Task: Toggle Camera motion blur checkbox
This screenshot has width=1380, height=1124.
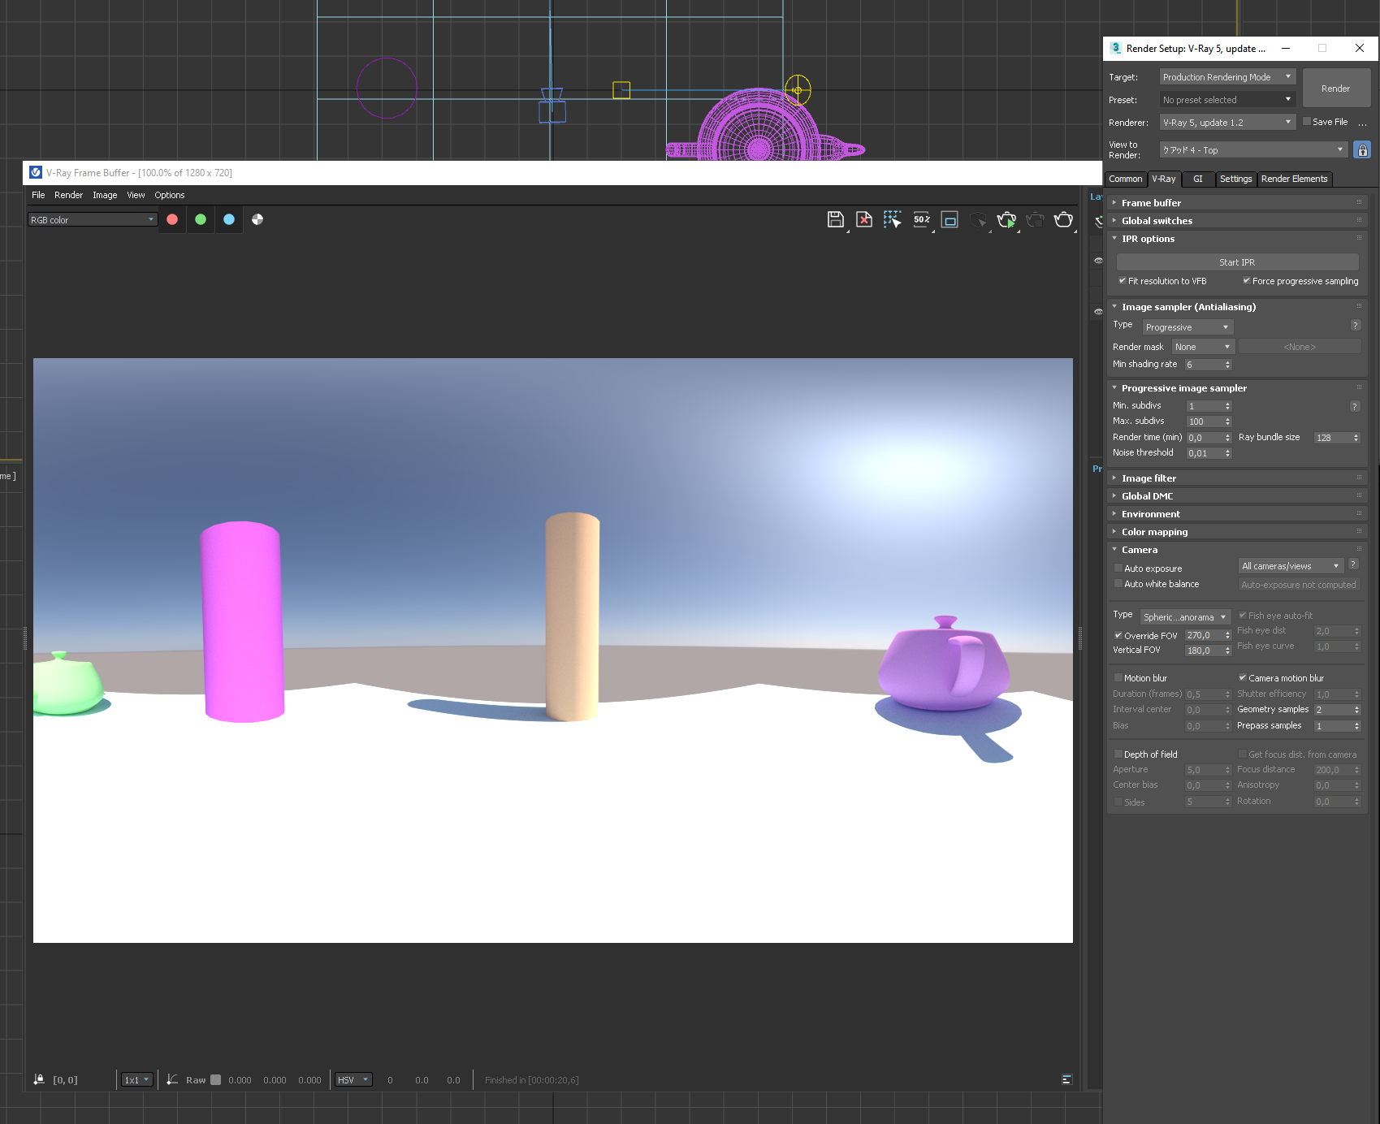Action: [1242, 677]
